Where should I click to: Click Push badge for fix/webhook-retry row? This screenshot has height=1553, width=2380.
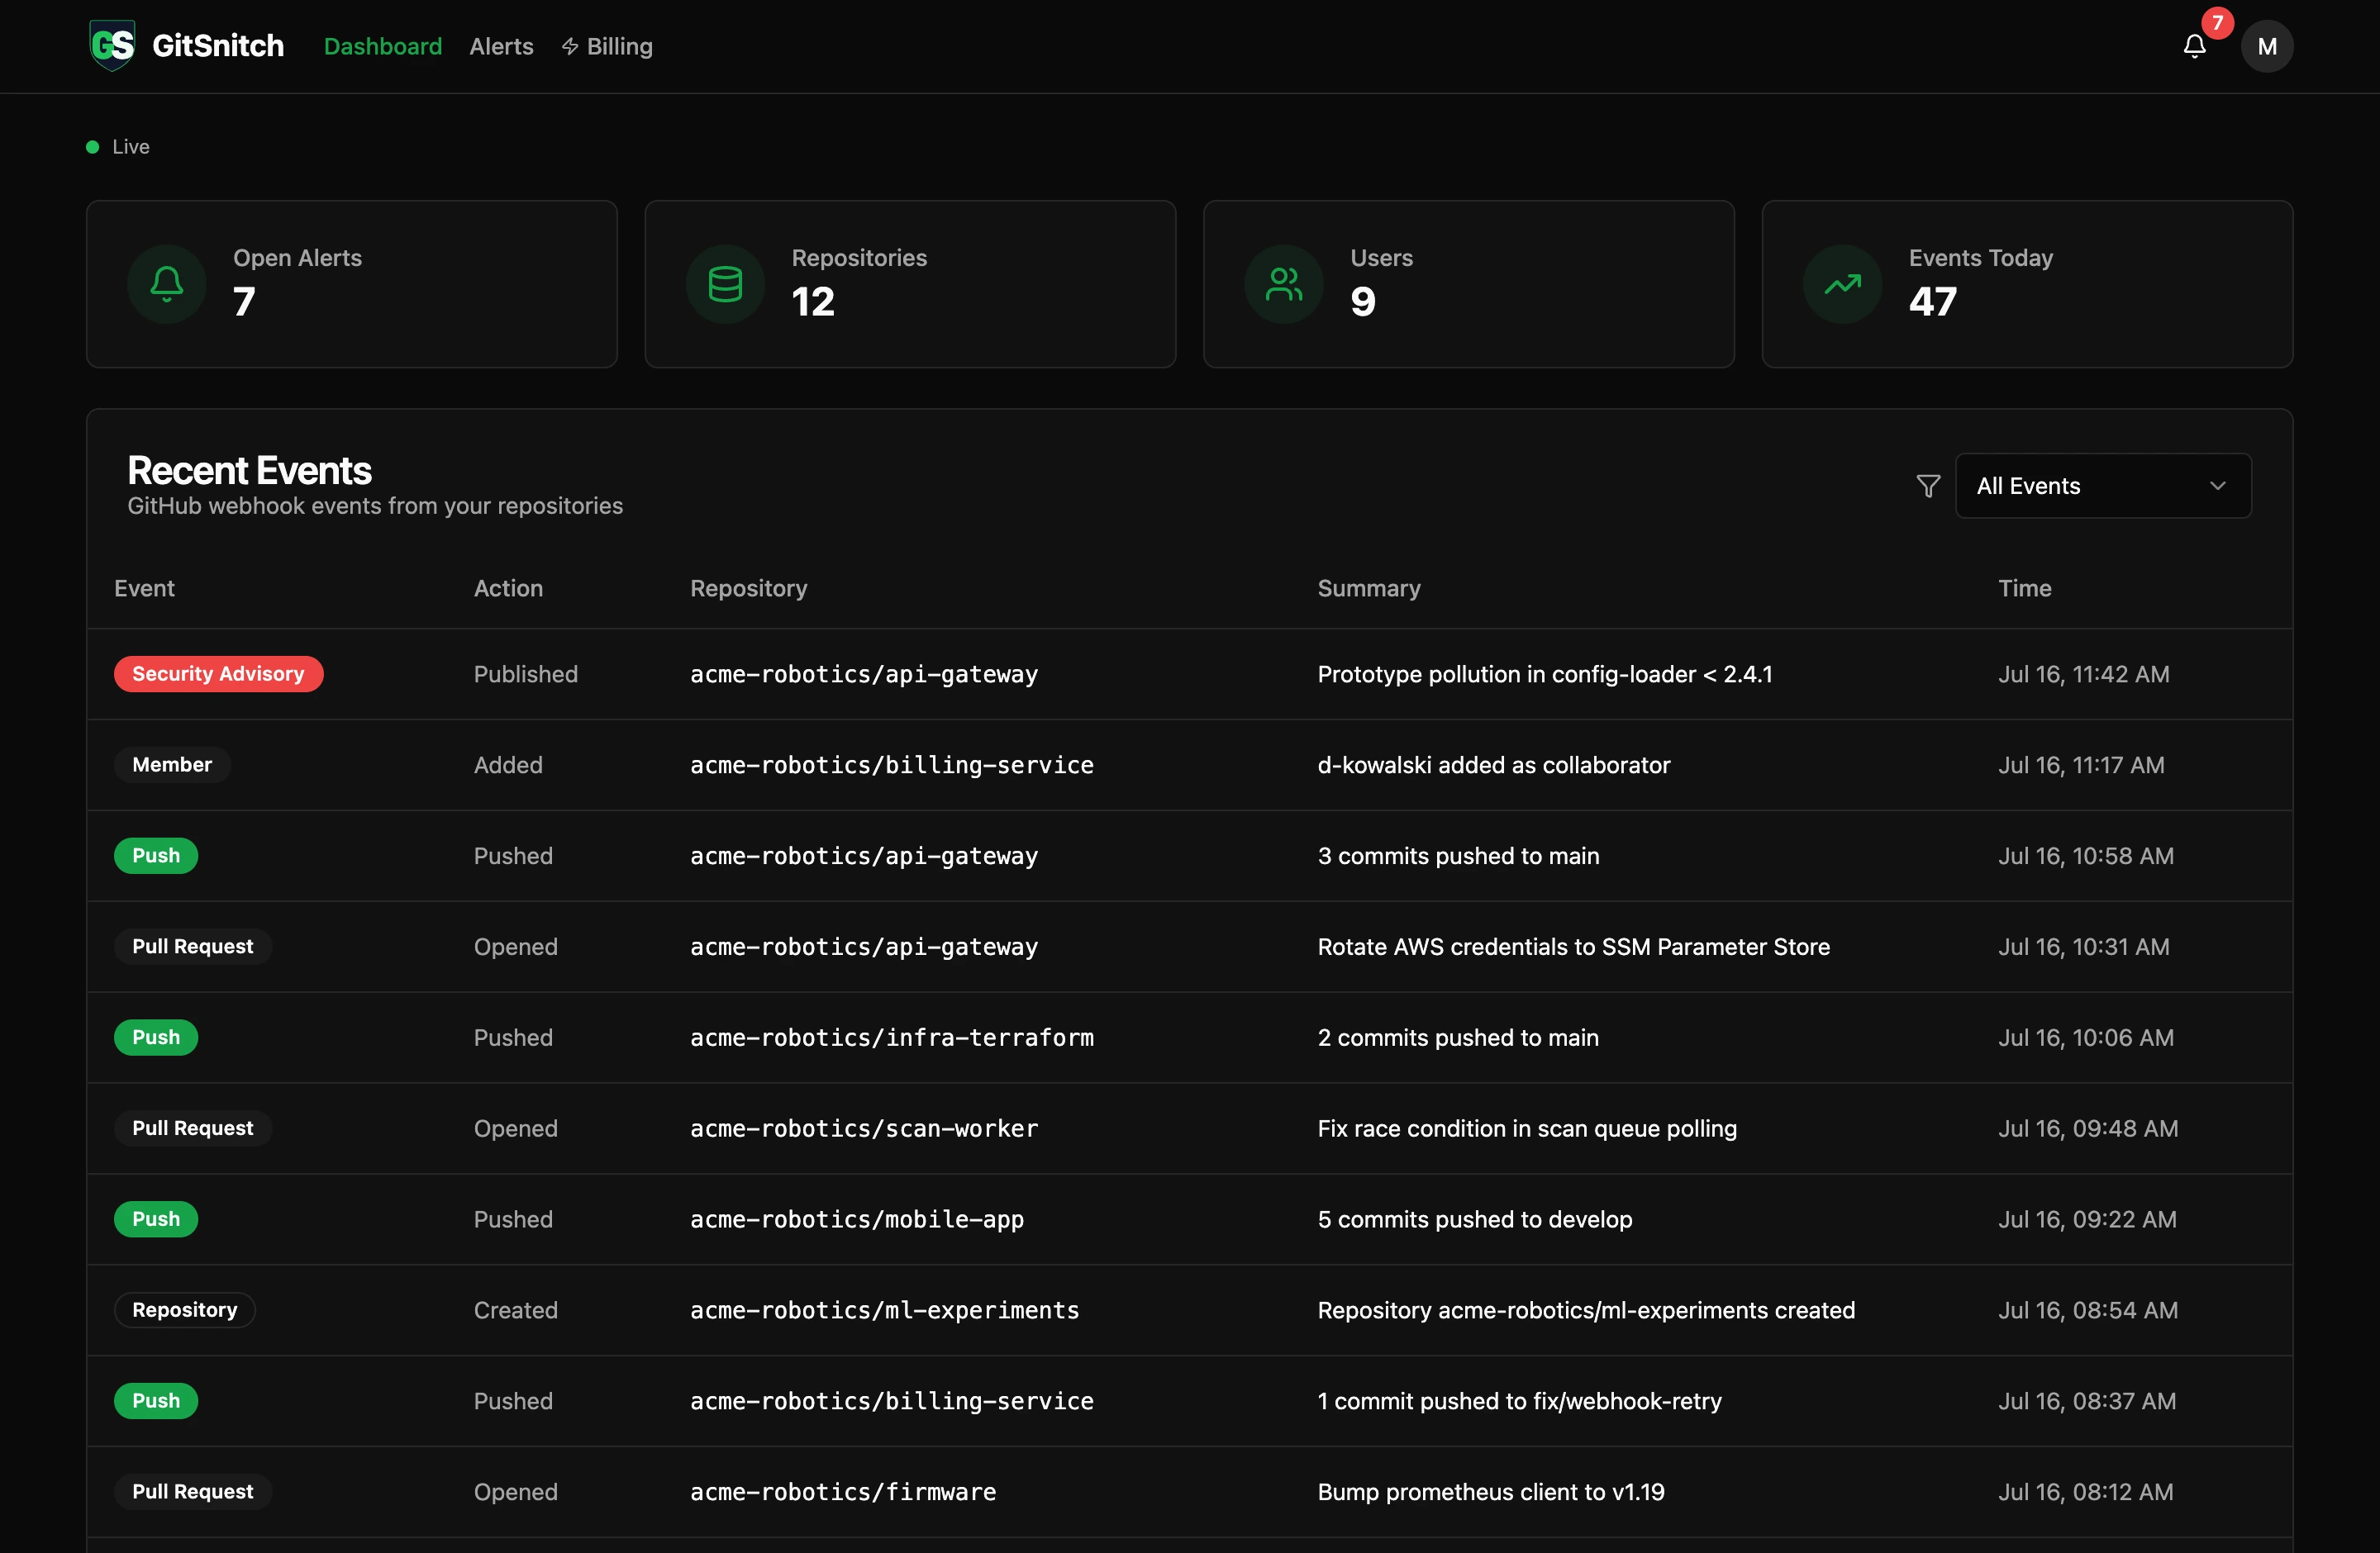156,1401
